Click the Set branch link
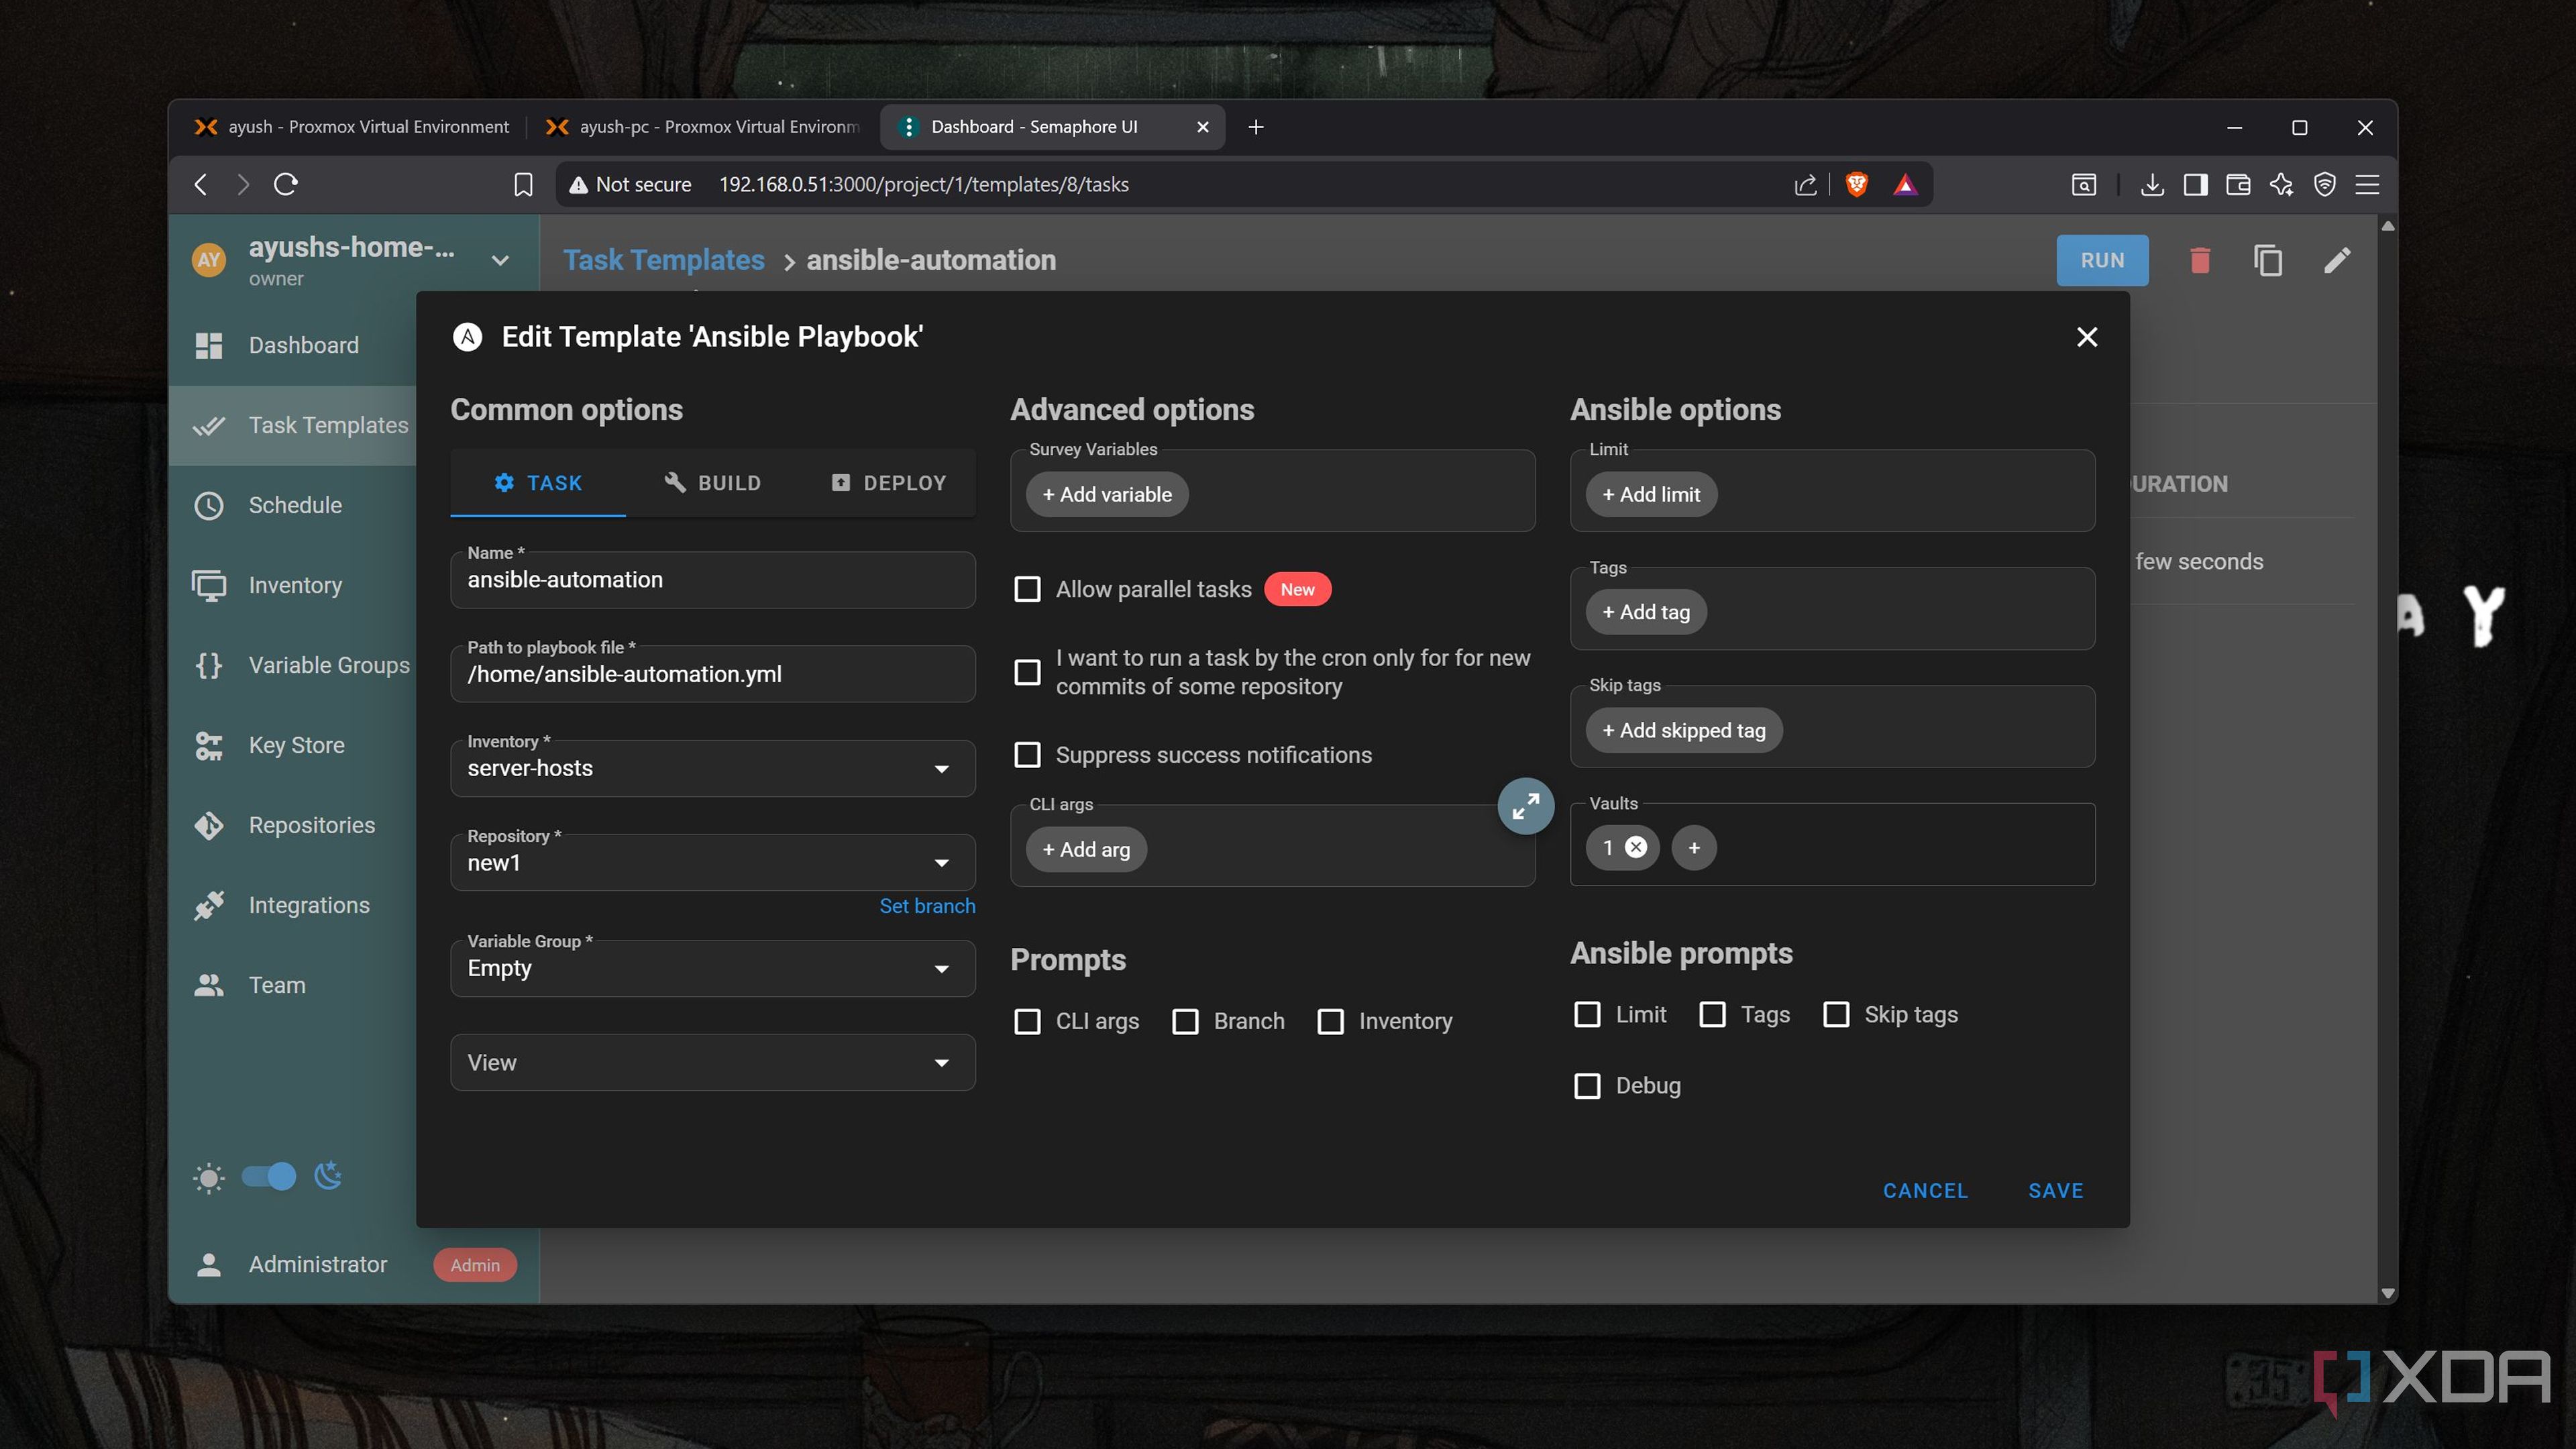 click(x=927, y=906)
